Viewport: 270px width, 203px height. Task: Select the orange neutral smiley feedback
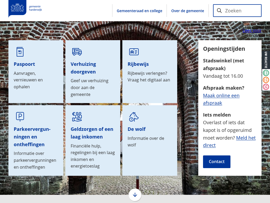point(266,80)
